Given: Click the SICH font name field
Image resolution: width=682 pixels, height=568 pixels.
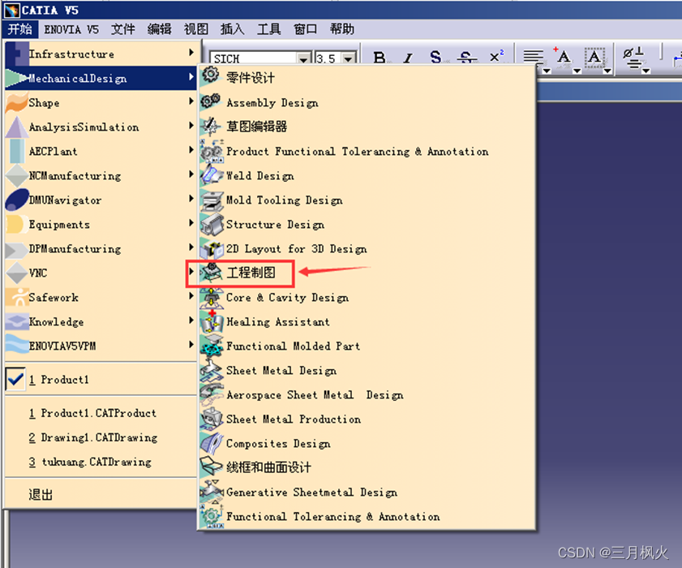Looking at the screenshot, I should pyautogui.click(x=254, y=58).
